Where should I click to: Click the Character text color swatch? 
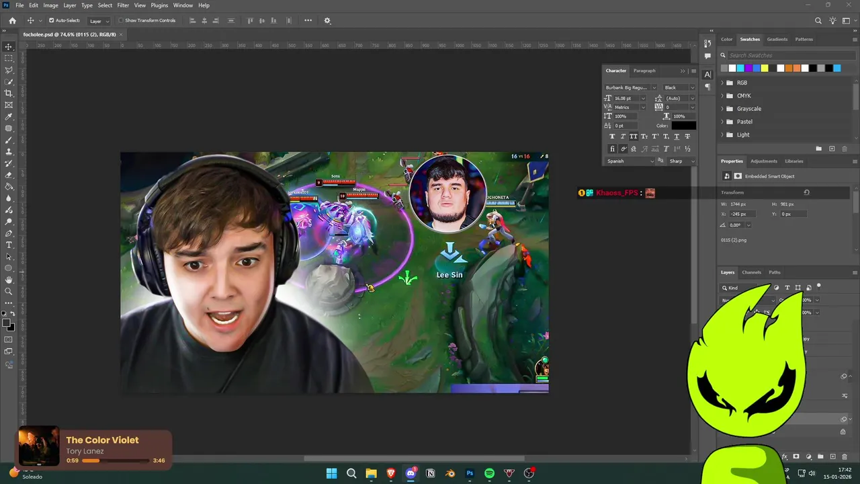pos(684,126)
